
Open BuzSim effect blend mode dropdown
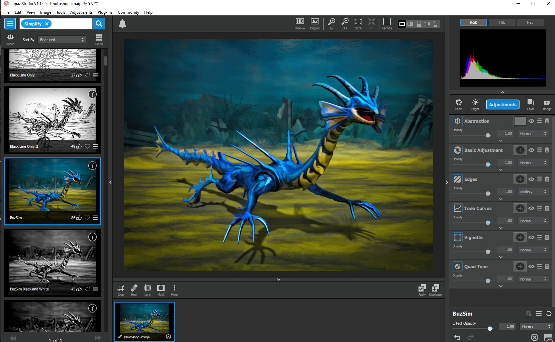click(x=536, y=327)
